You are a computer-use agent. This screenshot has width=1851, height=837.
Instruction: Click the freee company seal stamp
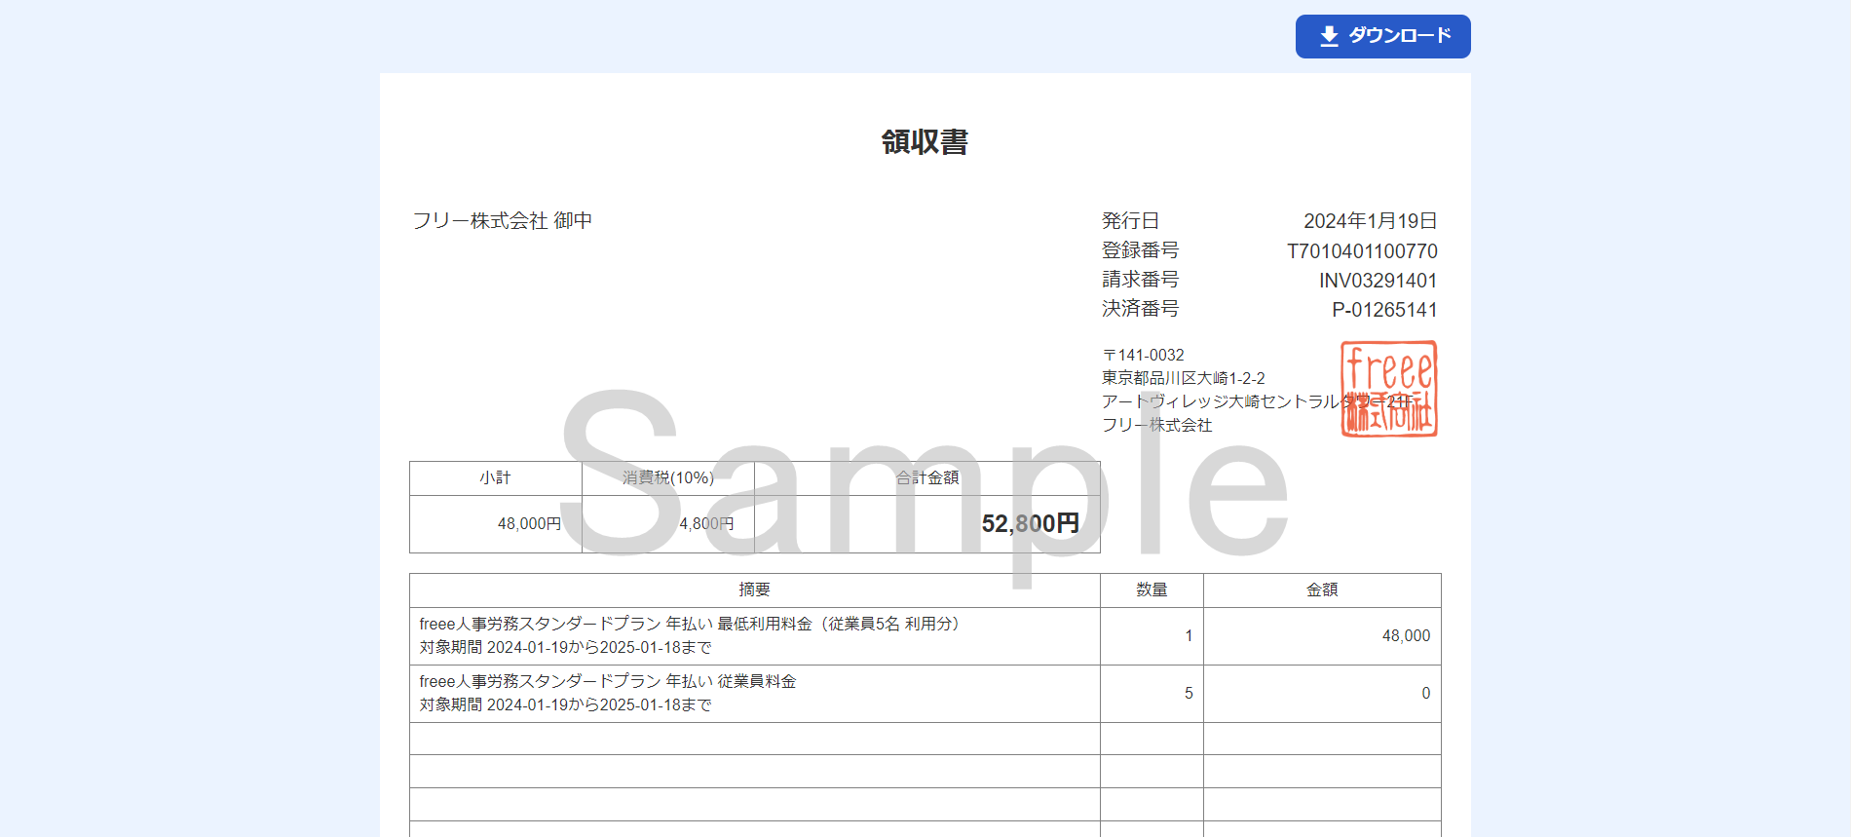[1389, 389]
